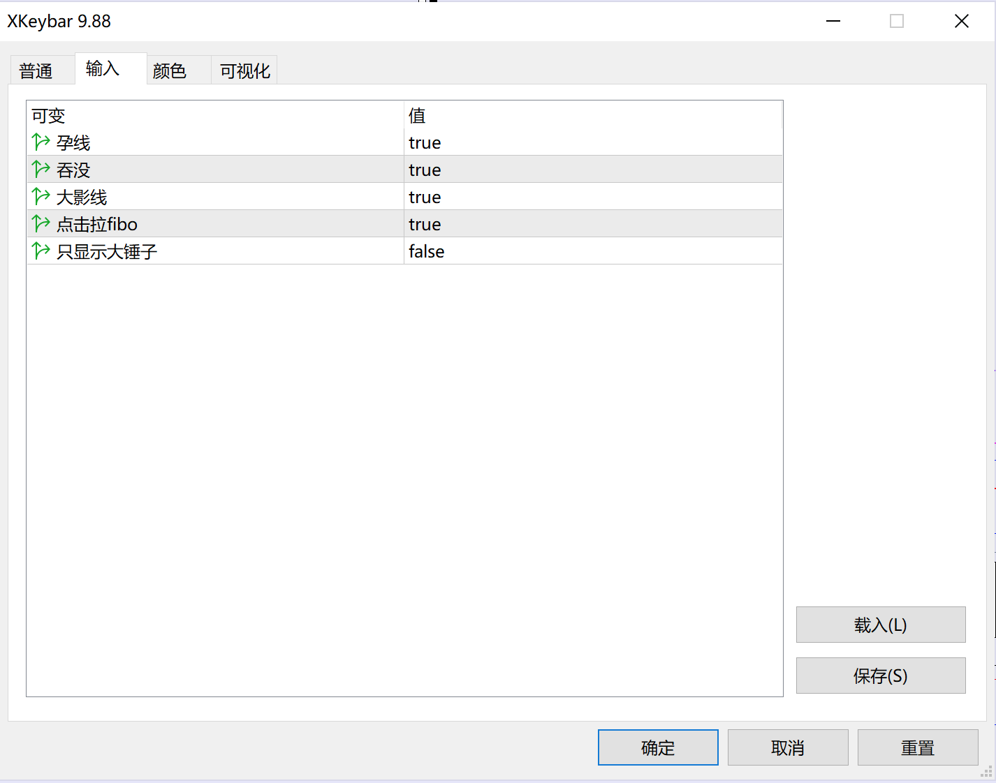The image size is (996, 783).
Task: Click the green icon beside 点击拉fibo
Action: coord(41,224)
